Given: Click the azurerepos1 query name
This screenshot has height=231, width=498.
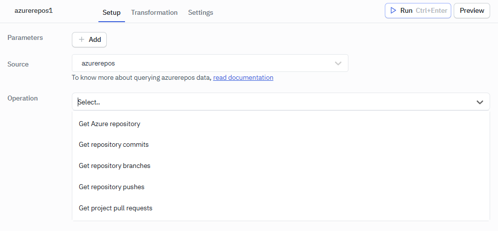Looking at the screenshot, I should click(33, 10).
